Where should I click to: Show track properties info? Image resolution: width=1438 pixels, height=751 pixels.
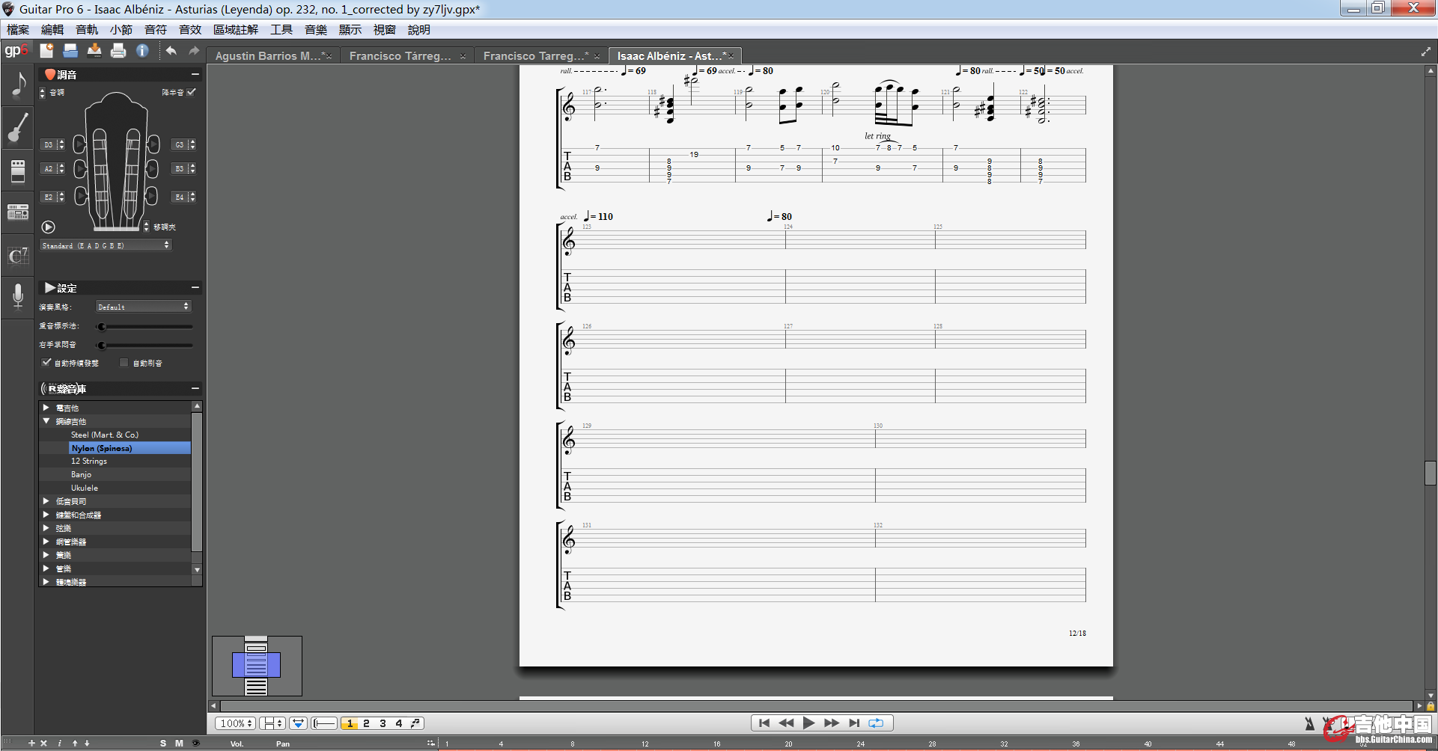(x=60, y=743)
